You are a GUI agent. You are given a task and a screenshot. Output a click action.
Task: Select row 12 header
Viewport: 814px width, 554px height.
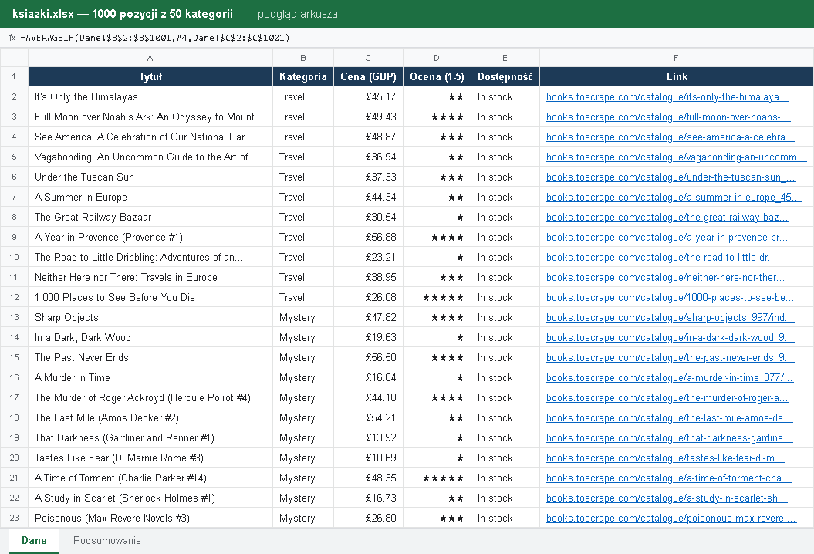point(14,298)
